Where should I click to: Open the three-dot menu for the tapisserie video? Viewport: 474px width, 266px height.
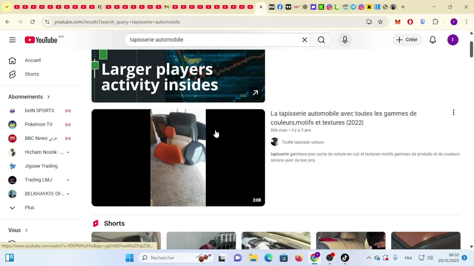point(453,112)
